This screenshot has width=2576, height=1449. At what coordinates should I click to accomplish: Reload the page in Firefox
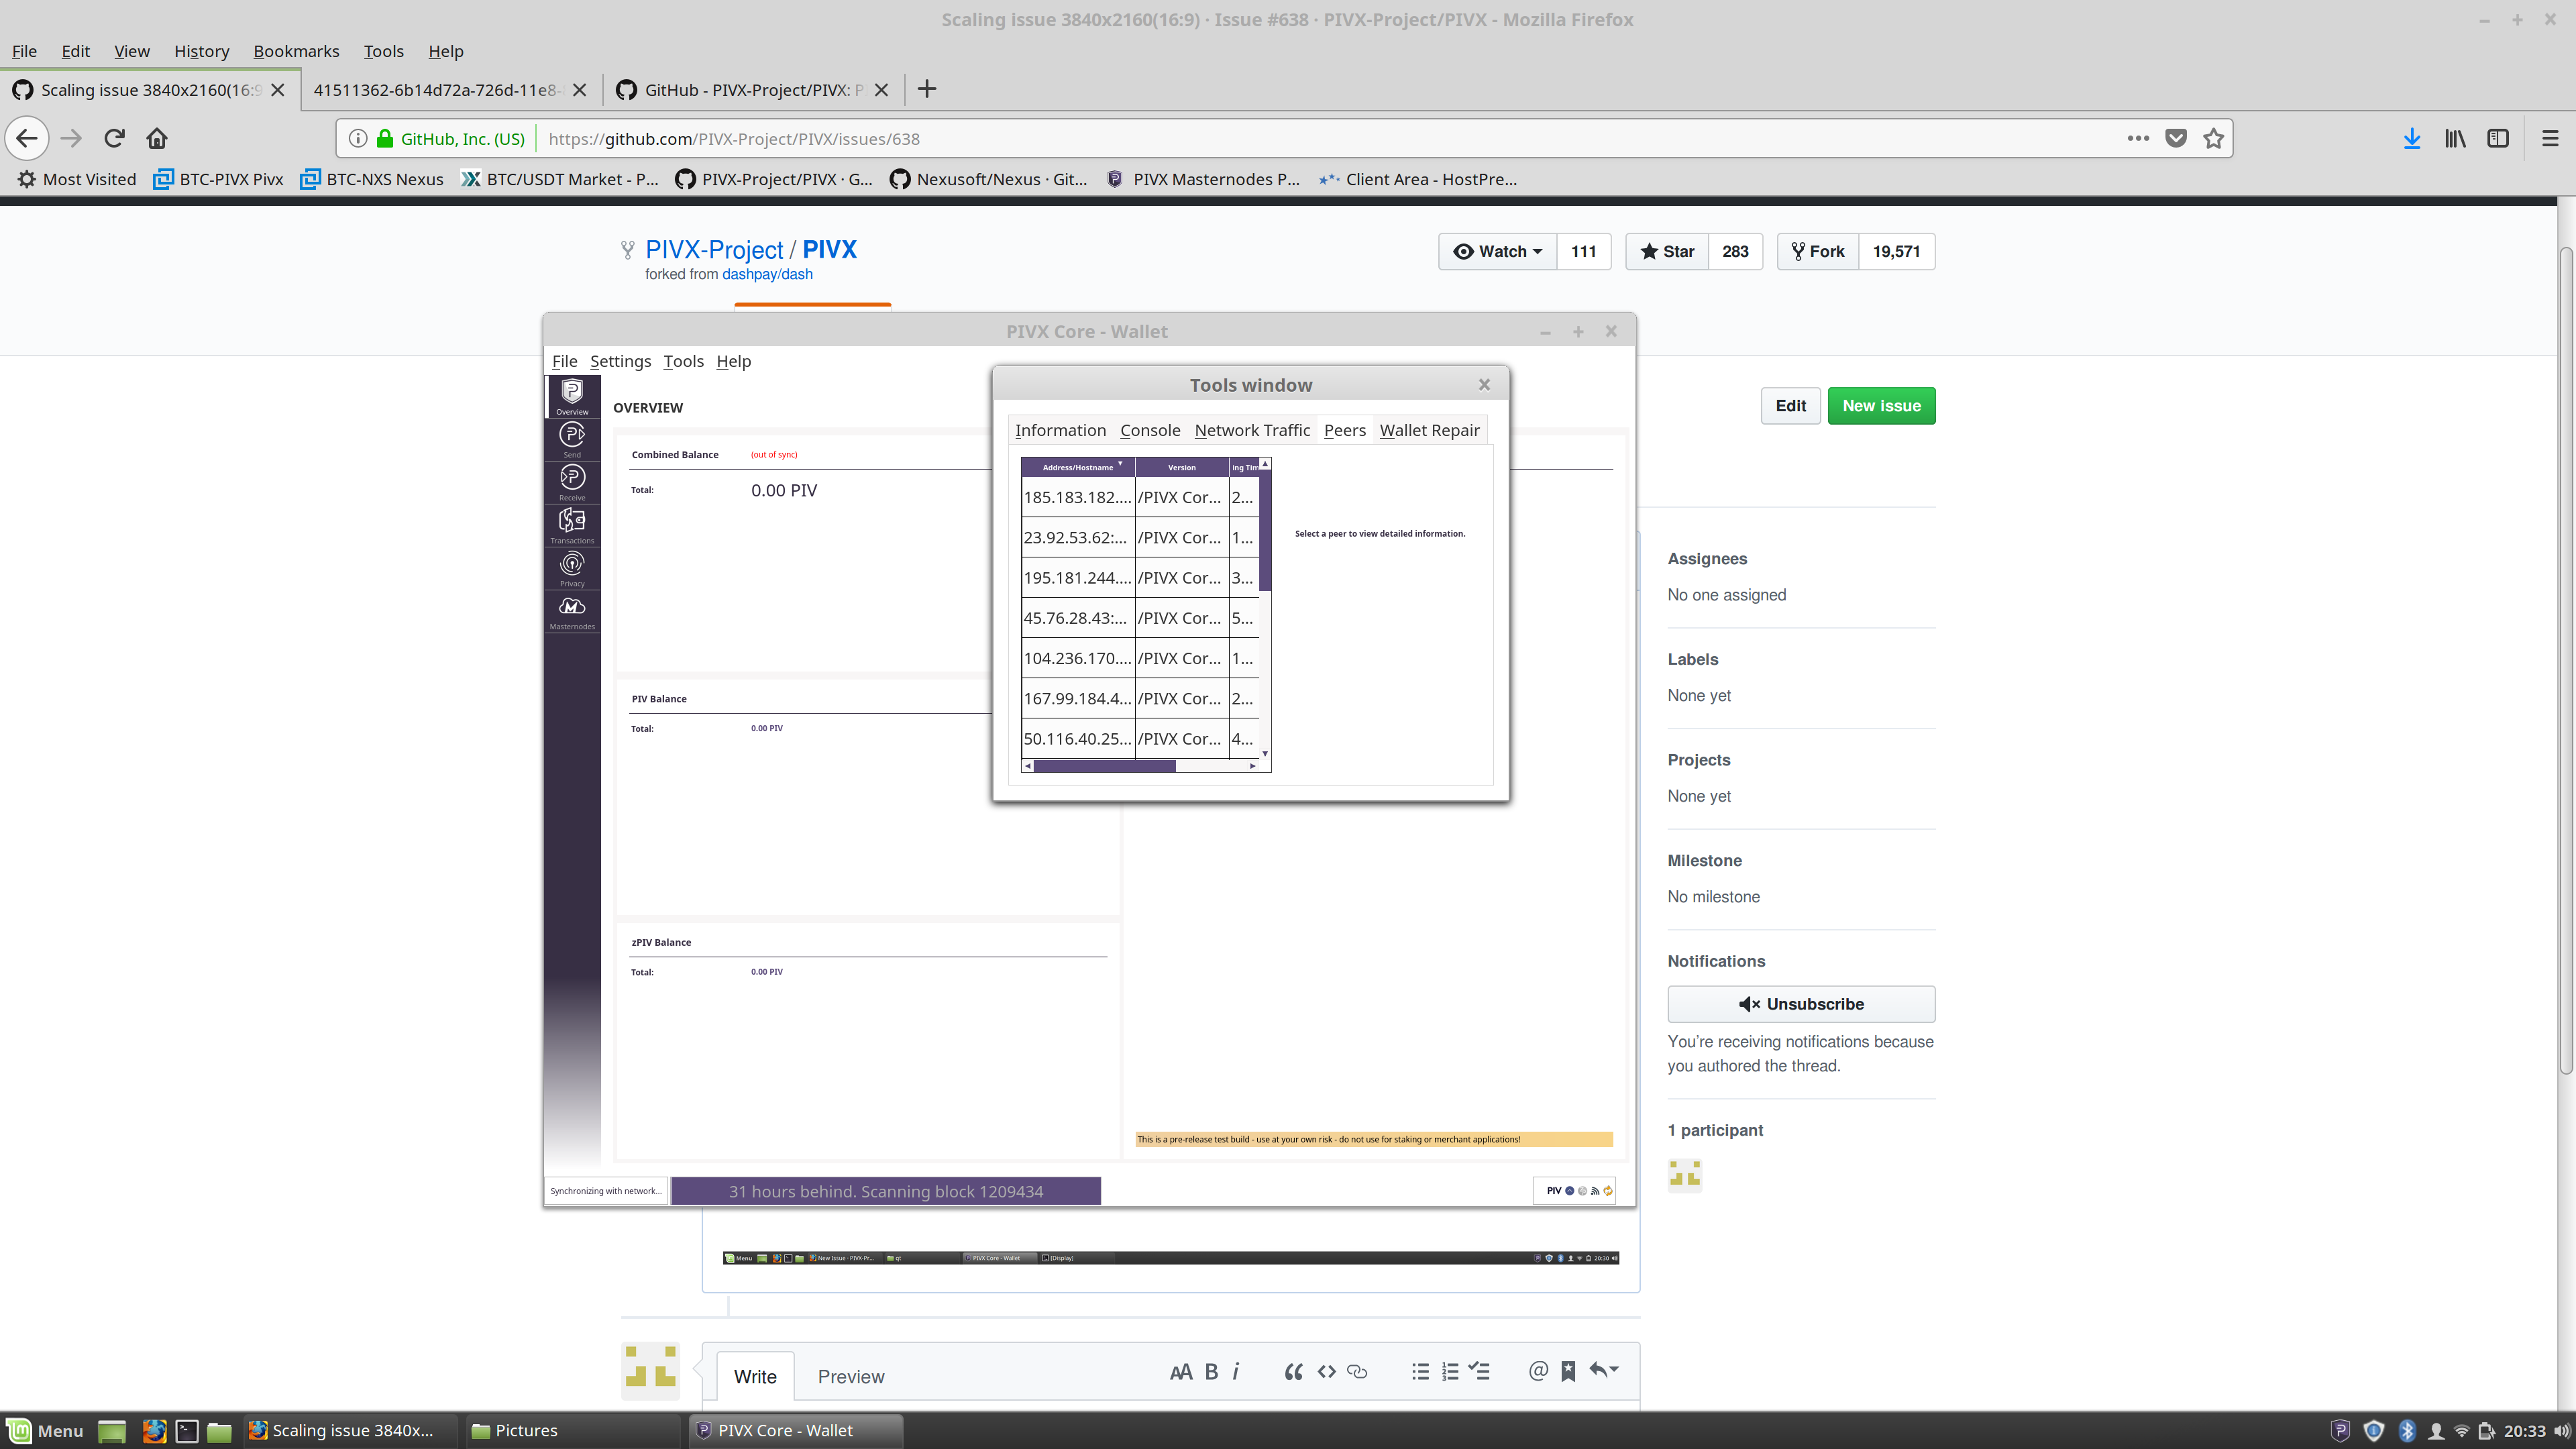pyautogui.click(x=114, y=138)
